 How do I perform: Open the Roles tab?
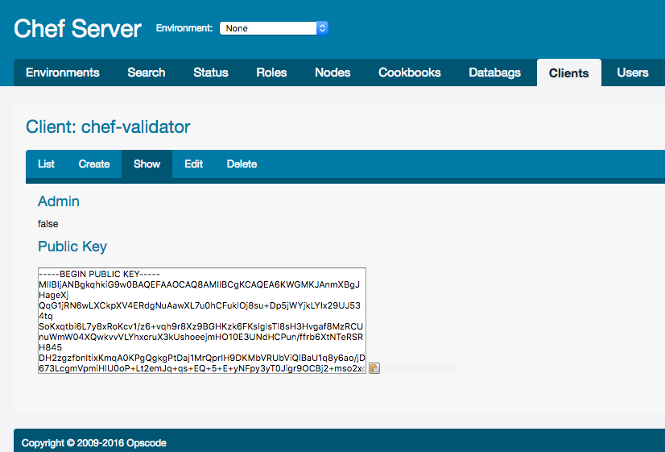(271, 73)
